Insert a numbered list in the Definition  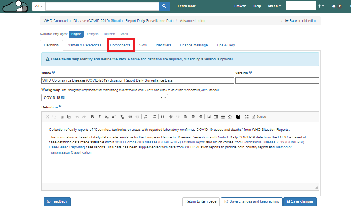tap(146, 117)
